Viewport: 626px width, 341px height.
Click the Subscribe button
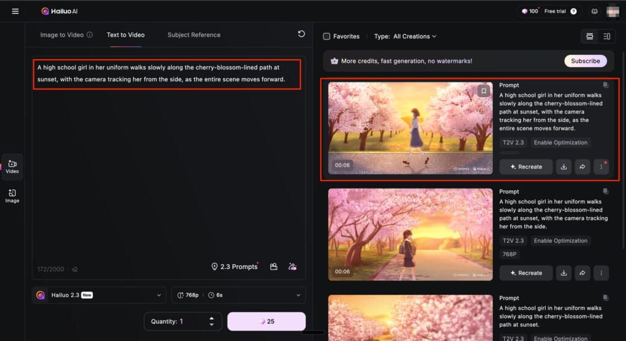(x=585, y=61)
